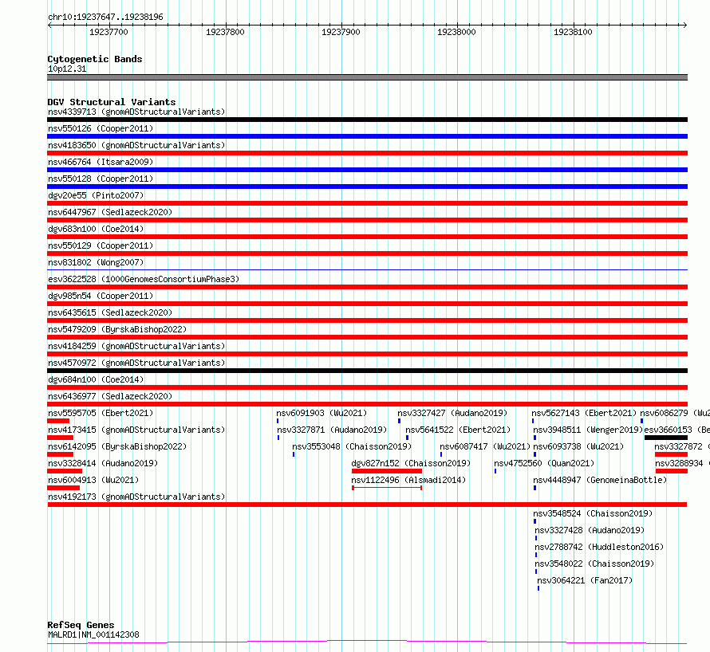Click the nsv6086279 variant label
Screen dimensions: 710x652
click(x=675, y=413)
